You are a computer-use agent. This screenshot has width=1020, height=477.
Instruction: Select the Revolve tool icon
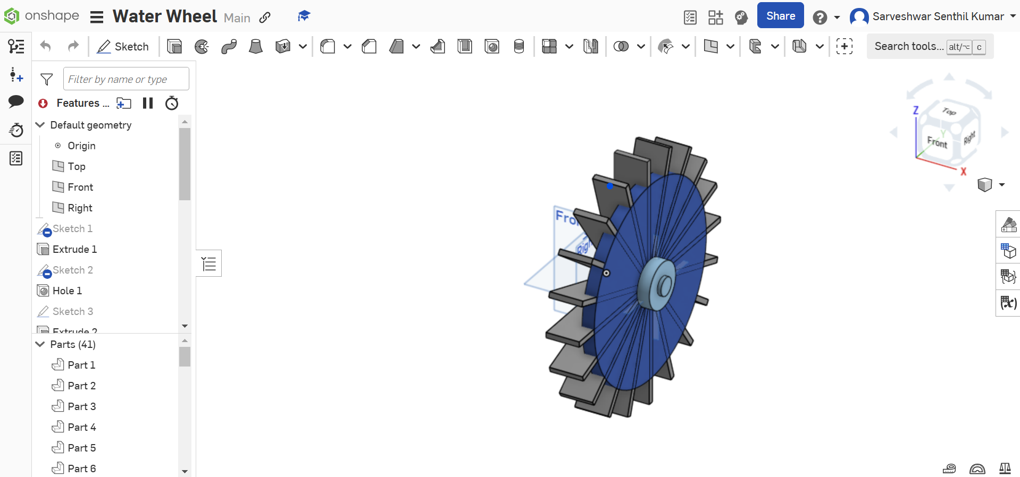pos(202,47)
